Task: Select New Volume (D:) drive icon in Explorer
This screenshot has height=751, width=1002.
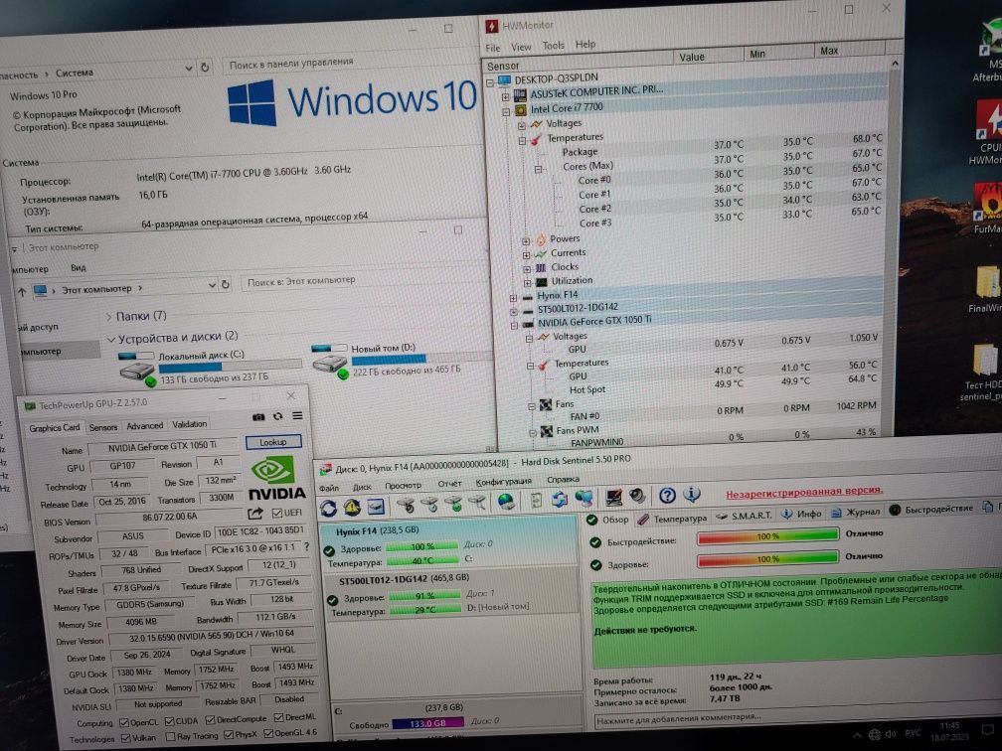Action: 330,362
